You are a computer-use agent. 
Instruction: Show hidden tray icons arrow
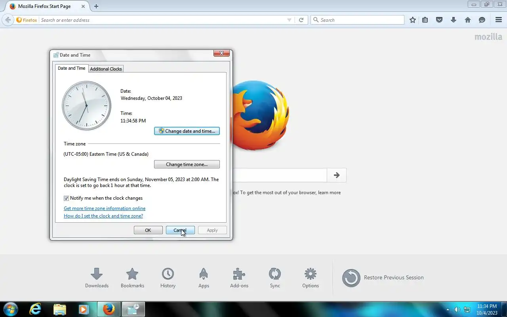coord(448,309)
